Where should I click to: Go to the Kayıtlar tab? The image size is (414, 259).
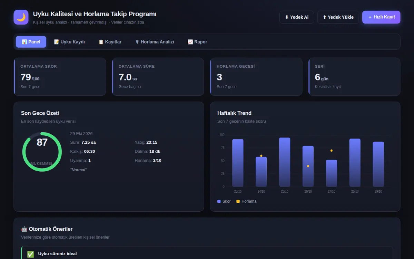click(x=110, y=42)
